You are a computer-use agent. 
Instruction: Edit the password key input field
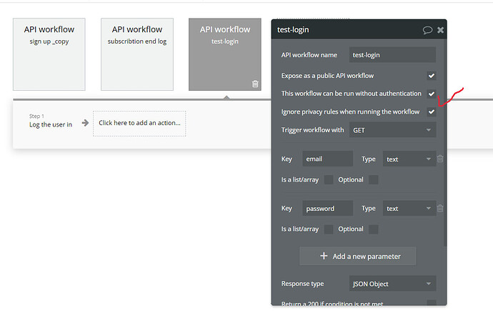point(328,208)
